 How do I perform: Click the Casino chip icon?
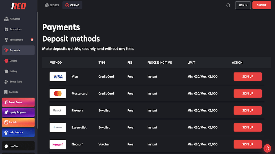click(67, 5)
